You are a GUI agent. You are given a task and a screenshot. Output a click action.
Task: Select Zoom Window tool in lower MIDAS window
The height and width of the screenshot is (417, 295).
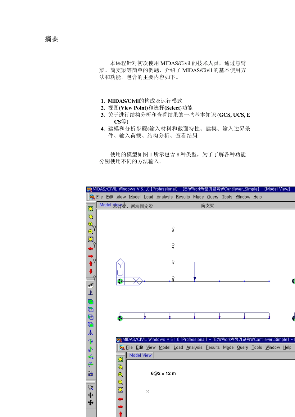[x=120, y=367]
